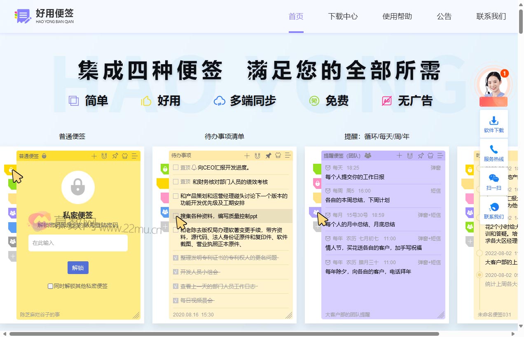Switch to the 下载中心 tab

[x=343, y=16]
